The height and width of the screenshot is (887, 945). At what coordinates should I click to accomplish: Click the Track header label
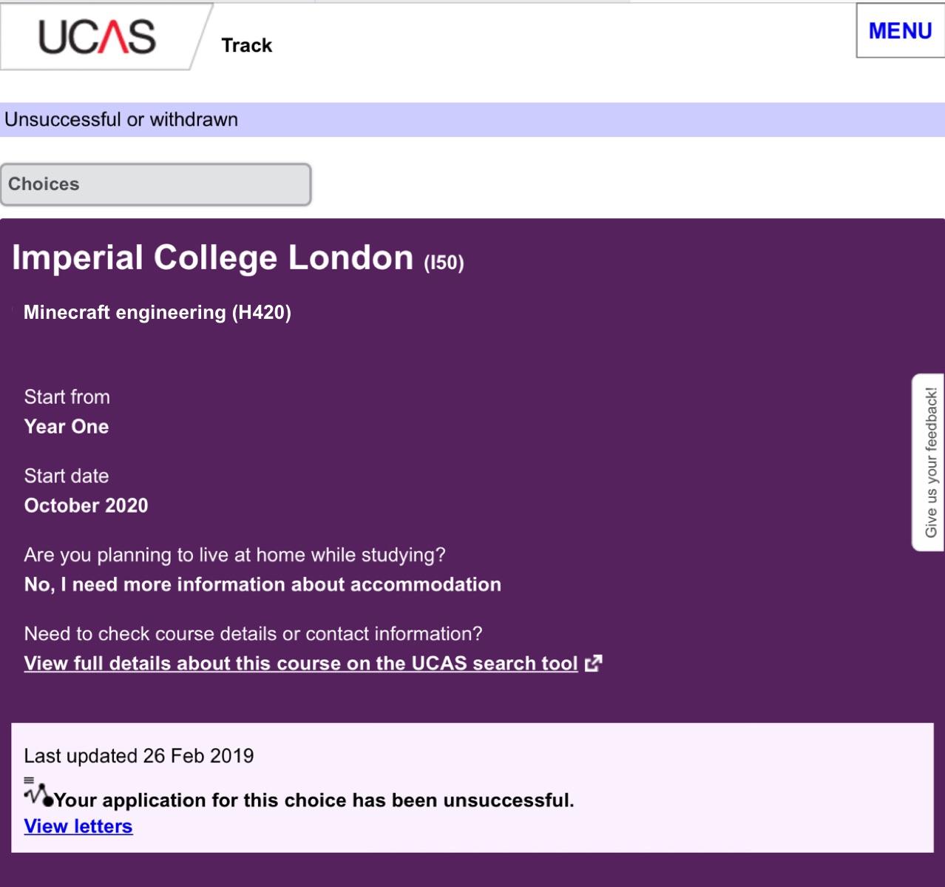(x=247, y=46)
